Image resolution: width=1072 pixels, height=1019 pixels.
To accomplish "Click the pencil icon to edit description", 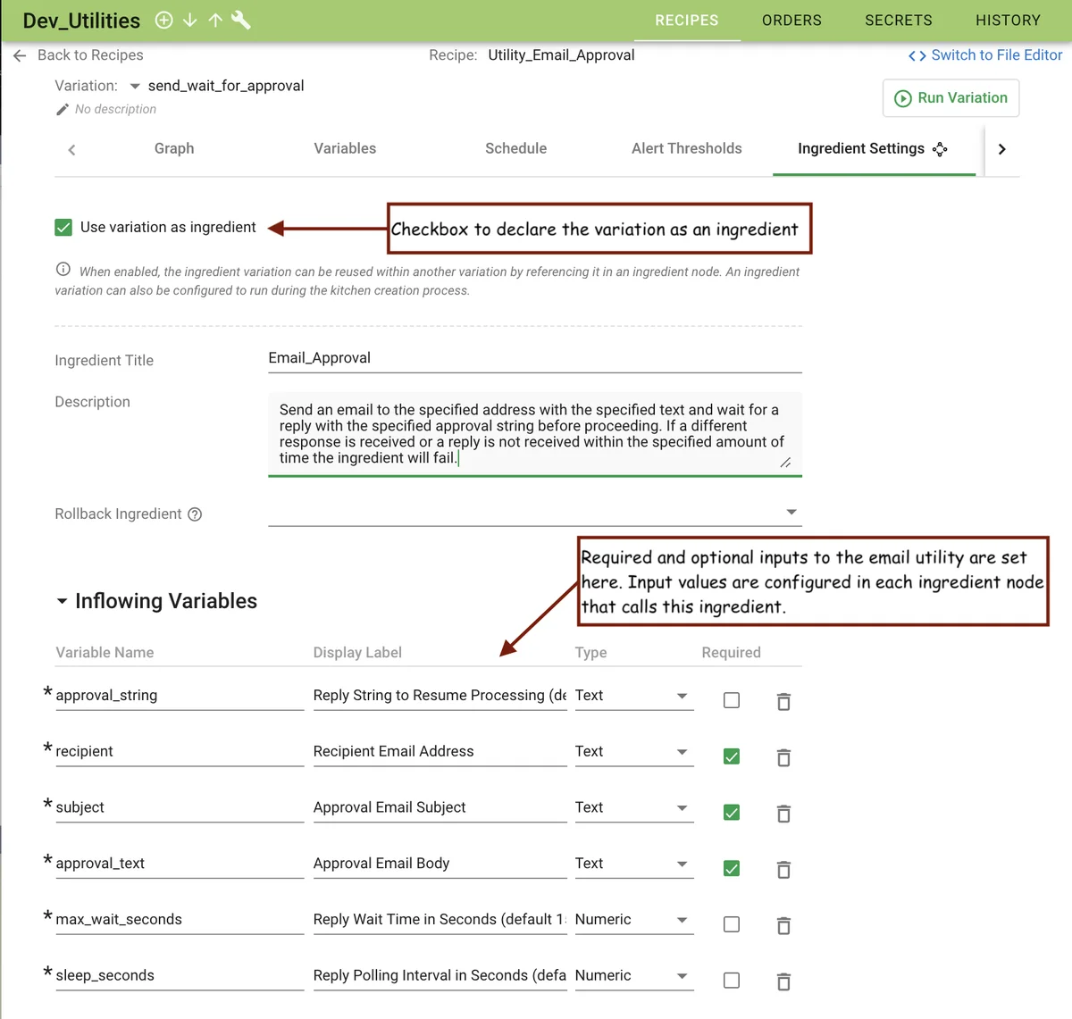I will pos(63,109).
